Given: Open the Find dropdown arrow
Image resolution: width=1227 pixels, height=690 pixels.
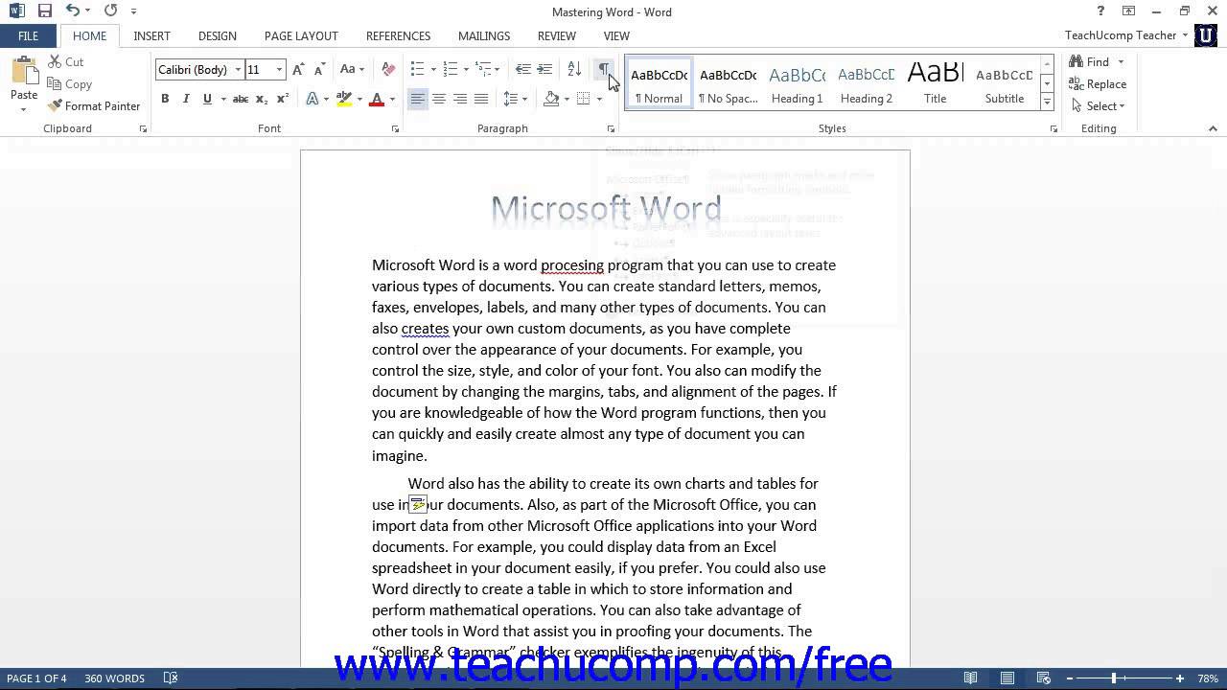Looking at the screenshot, I should click(1121, 61).
